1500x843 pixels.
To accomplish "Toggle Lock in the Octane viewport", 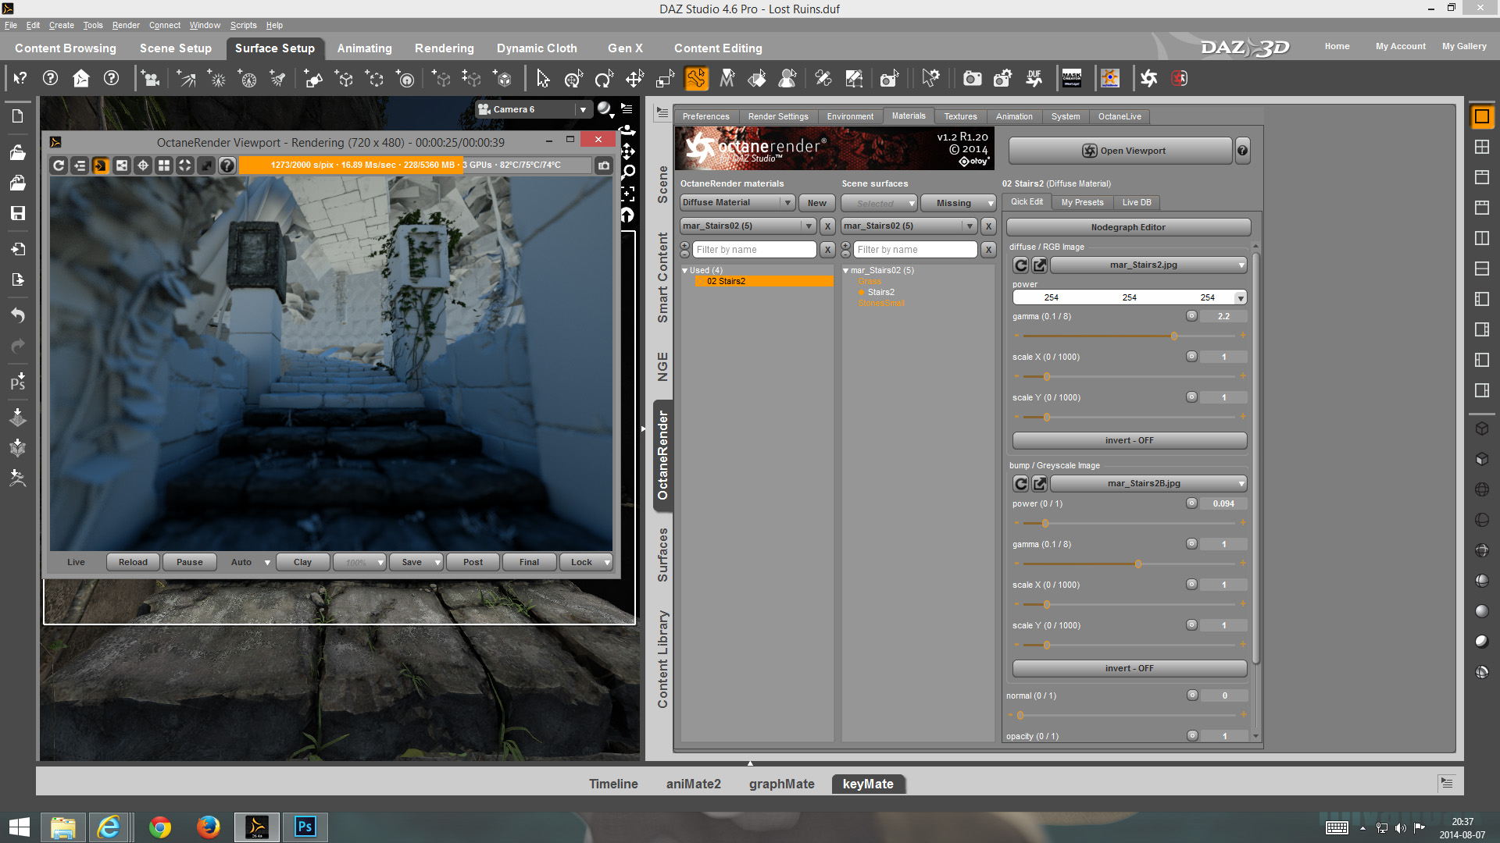I will point(582,562).
